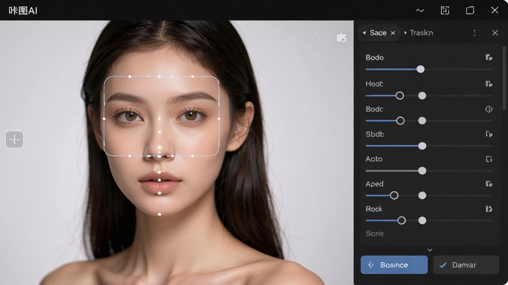Close the side panel with its X
The image size is (508, 285).
495,33
